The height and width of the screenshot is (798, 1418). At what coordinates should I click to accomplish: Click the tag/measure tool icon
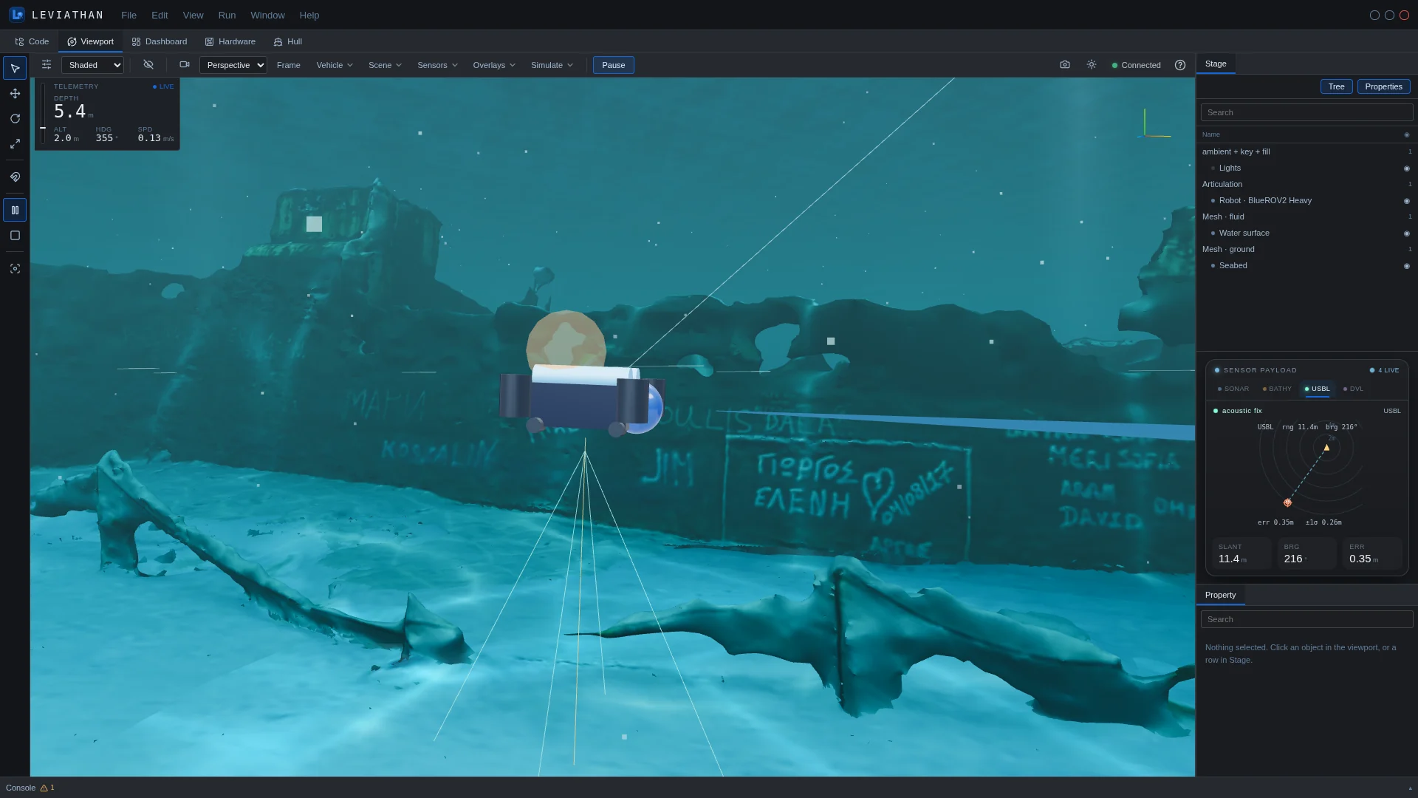click(x=15, y=177)
